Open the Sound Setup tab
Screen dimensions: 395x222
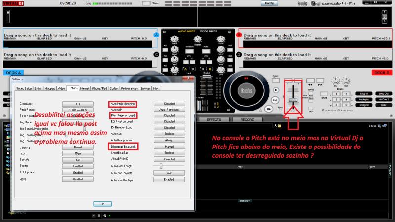coord(24,89)
